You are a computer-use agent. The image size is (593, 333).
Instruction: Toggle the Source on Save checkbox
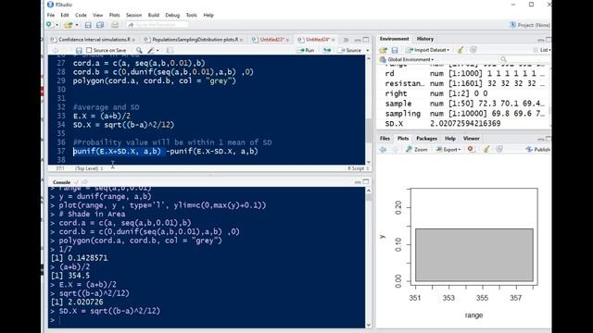89,50
